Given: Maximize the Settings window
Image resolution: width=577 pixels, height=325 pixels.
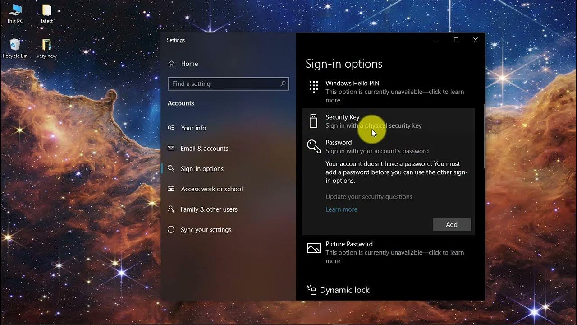Looking at the screenshot, I should pyautogui.click(x=456, y=40).
